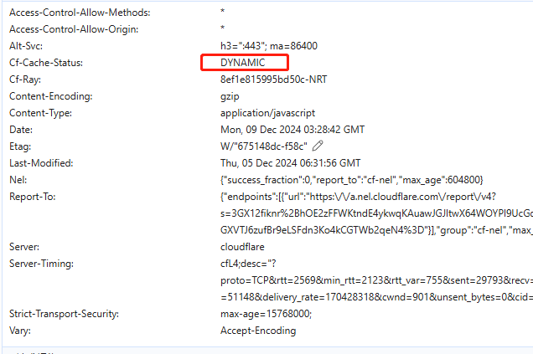This screenshot has width=533, height=354.
Task: Click the gzip Content-Encoding value
Action: pyautogui.click(x=230, y=96)
